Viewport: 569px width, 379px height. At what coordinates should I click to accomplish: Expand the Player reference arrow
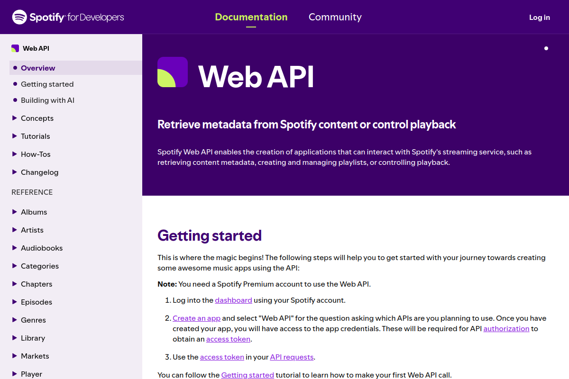[x=15, y=374]
